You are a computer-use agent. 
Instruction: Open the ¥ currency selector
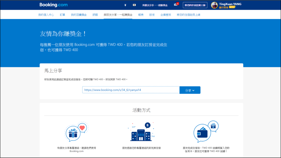[125, 5]
